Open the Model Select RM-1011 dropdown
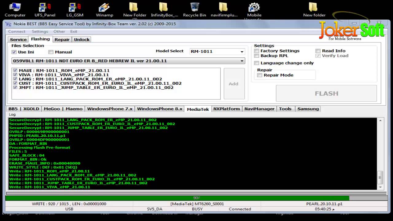The height and width of the screenshot is (221, 393). click(x=217, y=52)
